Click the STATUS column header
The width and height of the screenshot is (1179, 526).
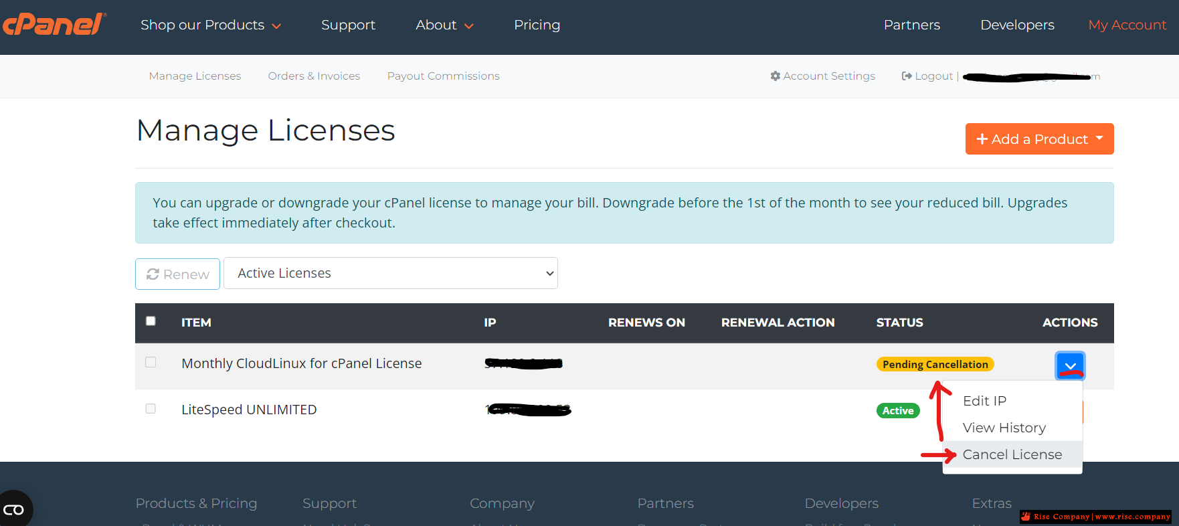pyautogui.click(x=899, y=323)
